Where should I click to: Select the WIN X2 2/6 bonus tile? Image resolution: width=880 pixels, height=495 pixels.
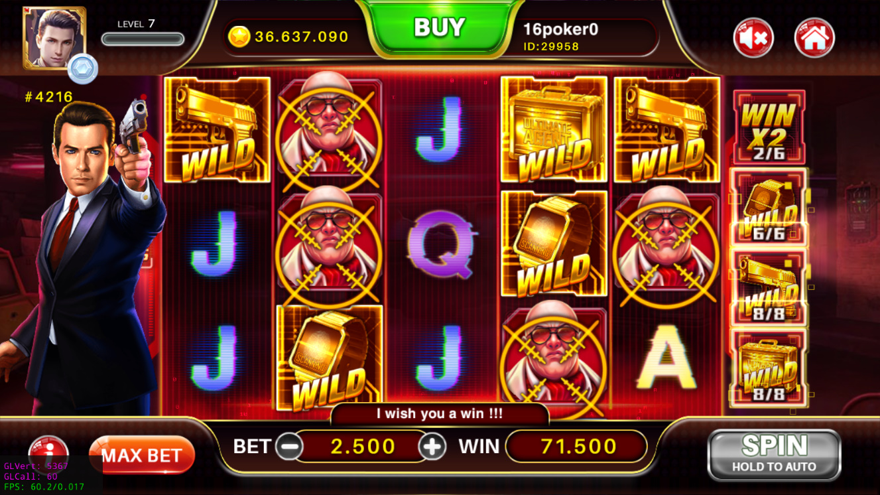coord(769,127)
